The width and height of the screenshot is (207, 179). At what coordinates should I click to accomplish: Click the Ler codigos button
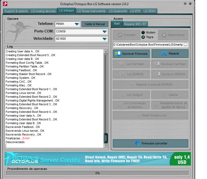click(131, 95)
